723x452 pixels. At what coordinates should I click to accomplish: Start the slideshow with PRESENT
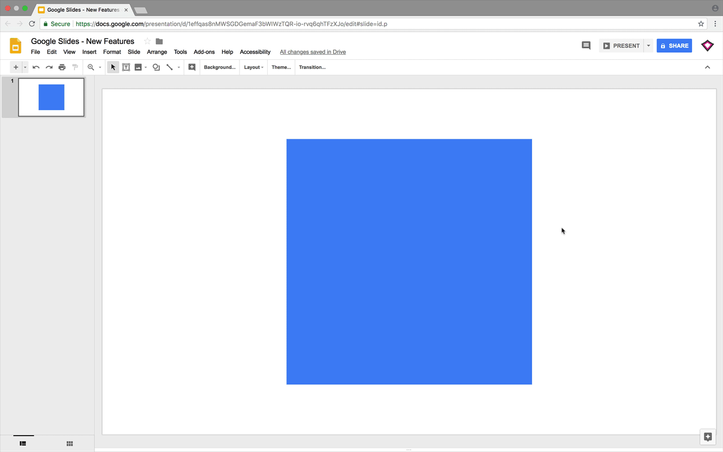point(621,46)
